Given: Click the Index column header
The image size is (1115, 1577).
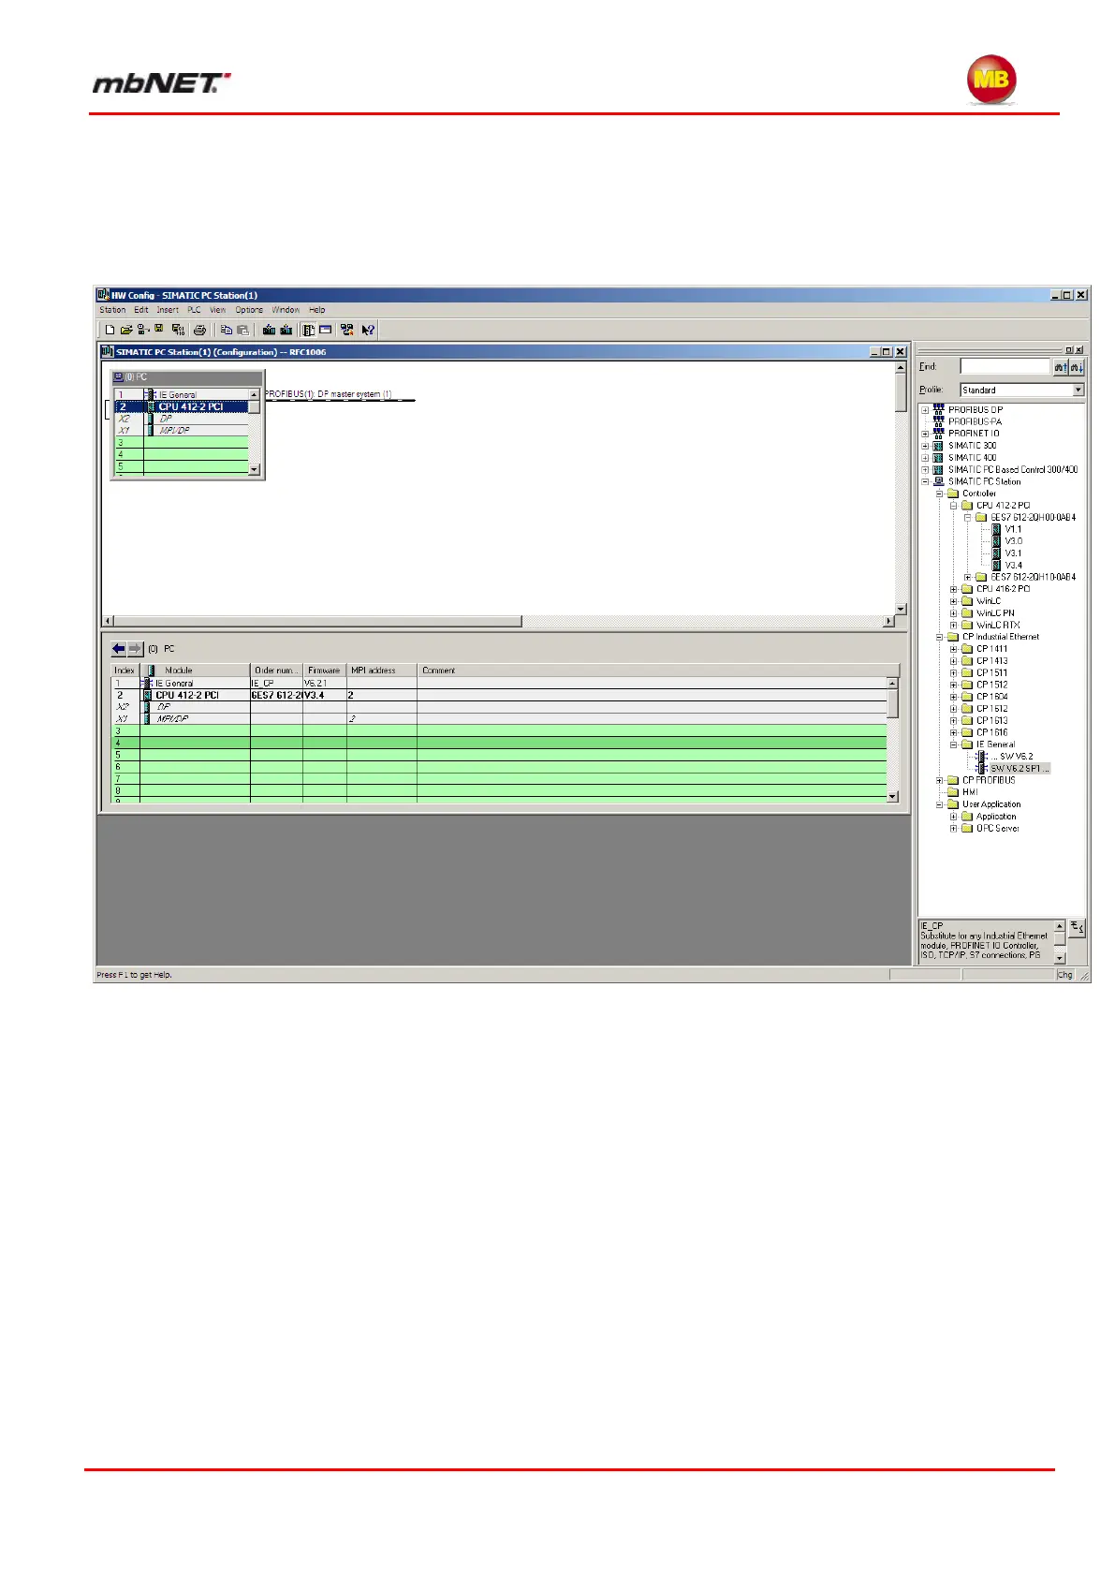Looking at the screenshot, I should coord(125,671).
